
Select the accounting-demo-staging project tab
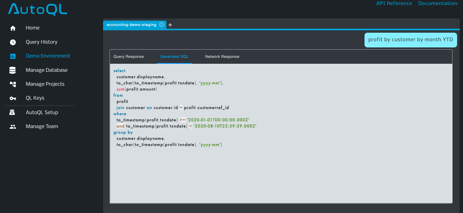(x=131, y=25)
